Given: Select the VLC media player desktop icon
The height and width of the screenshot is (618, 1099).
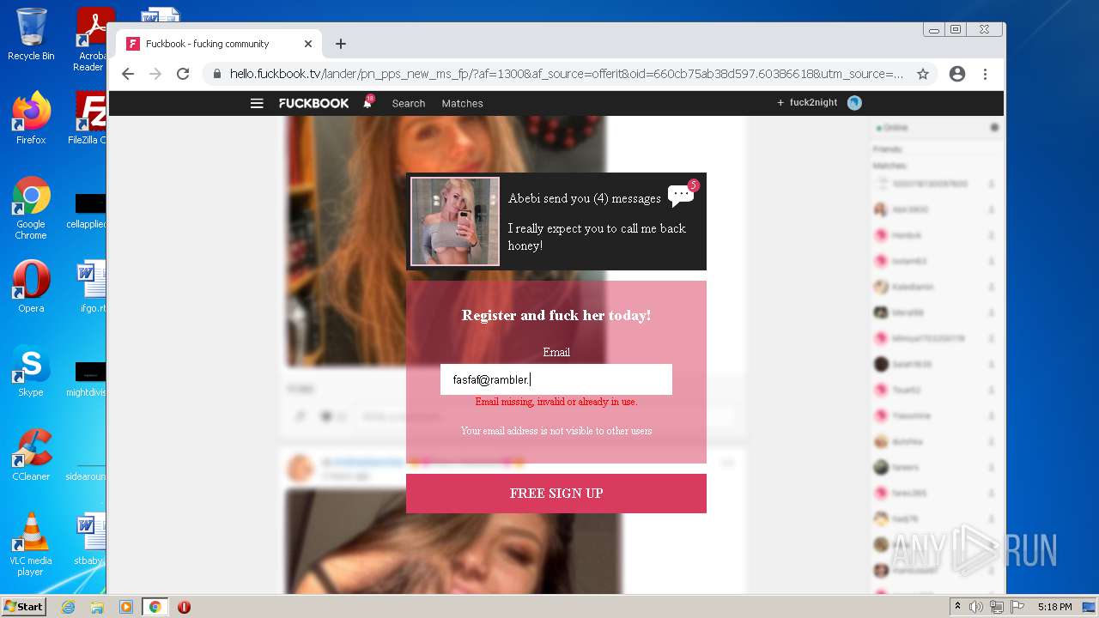Looking at the screenshot, I should (x=31, y=544).
